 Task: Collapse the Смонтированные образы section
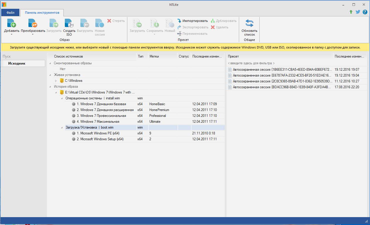coord(50,63)
